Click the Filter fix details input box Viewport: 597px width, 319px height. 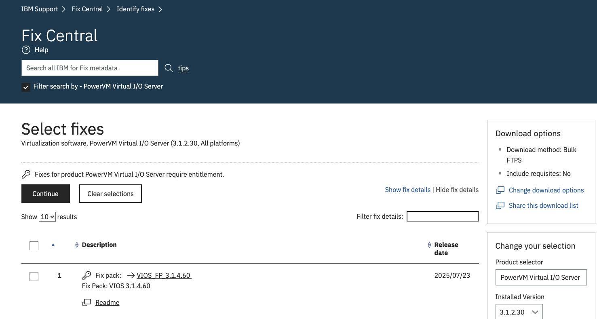tap(443, 216)
